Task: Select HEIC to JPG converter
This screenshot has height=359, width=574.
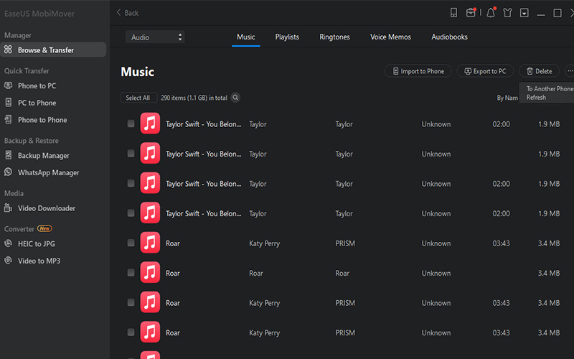Action: tap(36, 243)
